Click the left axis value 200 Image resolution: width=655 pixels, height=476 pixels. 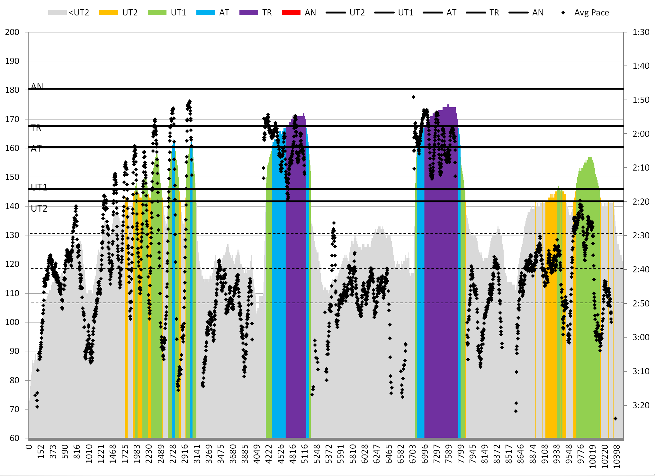(x=12, y=32)
